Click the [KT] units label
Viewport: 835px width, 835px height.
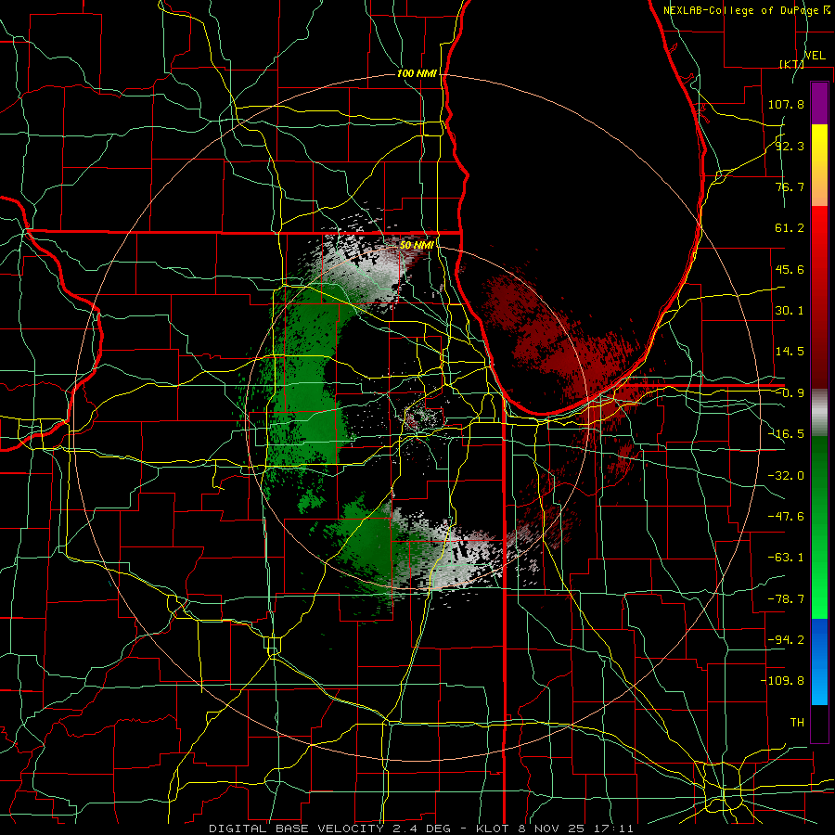(791, 64)
